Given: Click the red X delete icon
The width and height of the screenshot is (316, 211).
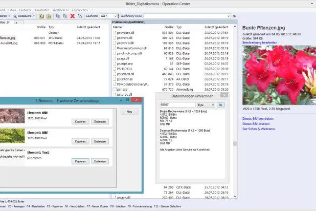Looking at the screenshot, I should 73,16.
